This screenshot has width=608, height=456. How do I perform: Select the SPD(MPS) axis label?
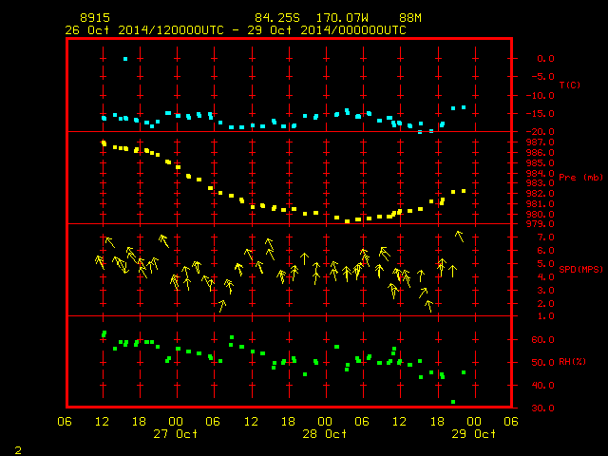coord(580,269)
